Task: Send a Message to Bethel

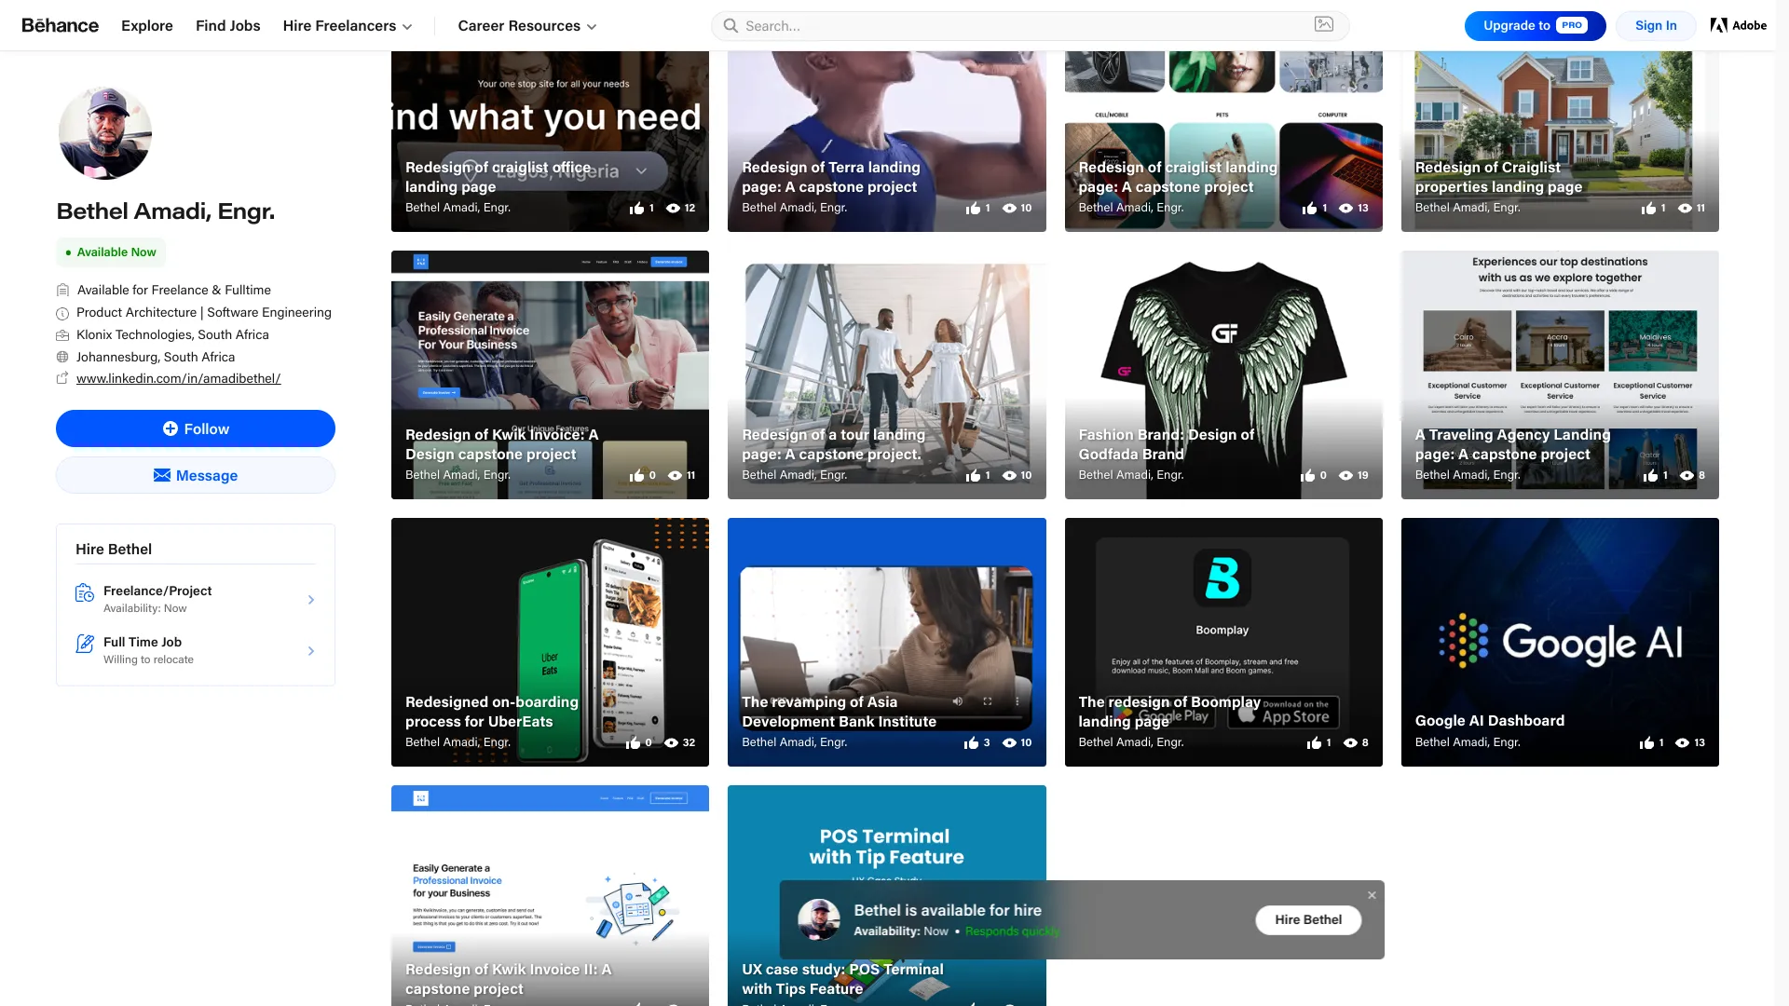Action: (196, 475)
